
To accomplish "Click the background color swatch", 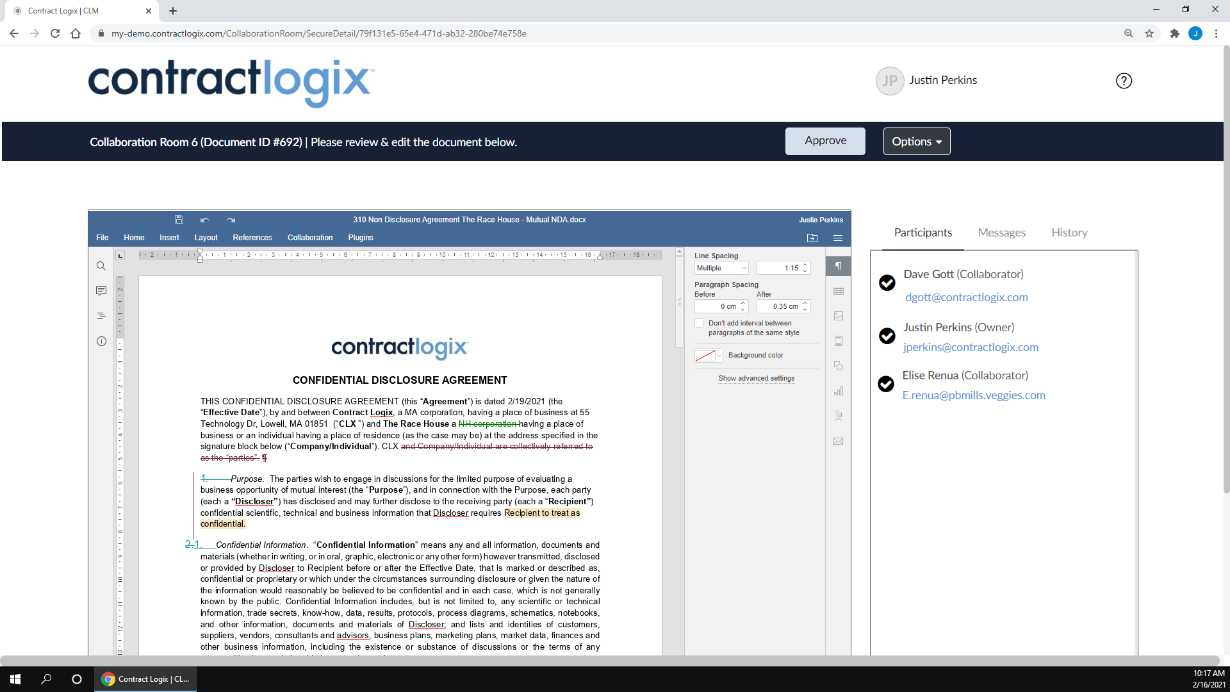I will click(705, 356).
